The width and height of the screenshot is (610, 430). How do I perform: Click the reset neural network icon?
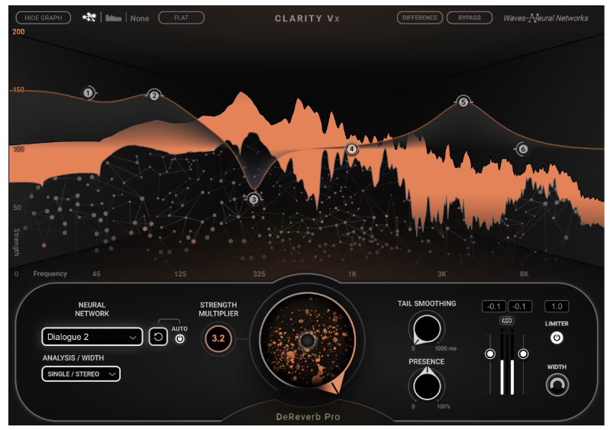158,337
